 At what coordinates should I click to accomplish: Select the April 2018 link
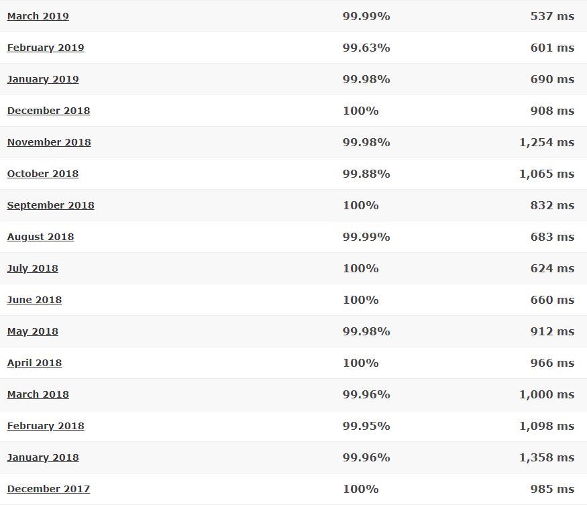click(x=34, y=363)
